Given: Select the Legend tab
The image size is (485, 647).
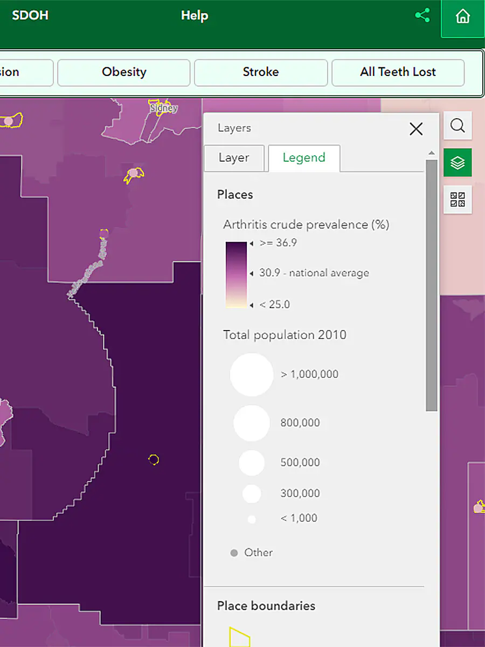Looking at the screenshot, I should [x=303, y=157].
